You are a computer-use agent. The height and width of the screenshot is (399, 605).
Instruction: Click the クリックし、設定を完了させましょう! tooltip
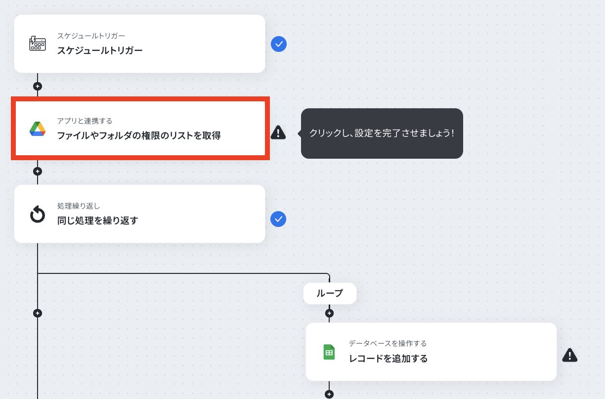[382, 133]
